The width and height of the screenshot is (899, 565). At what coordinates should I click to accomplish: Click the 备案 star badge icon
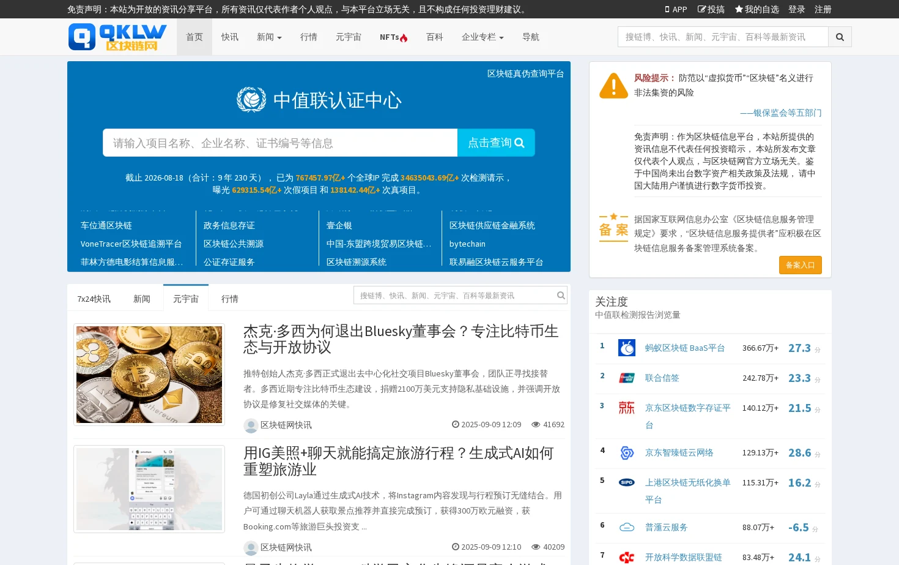click(613, 227)
